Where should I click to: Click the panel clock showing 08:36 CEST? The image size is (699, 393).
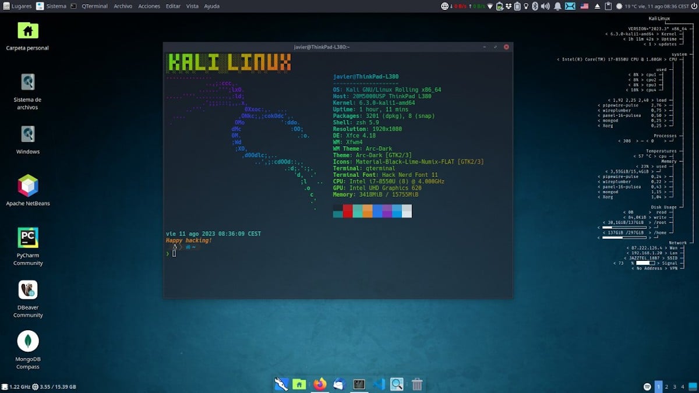click(664, 6)
